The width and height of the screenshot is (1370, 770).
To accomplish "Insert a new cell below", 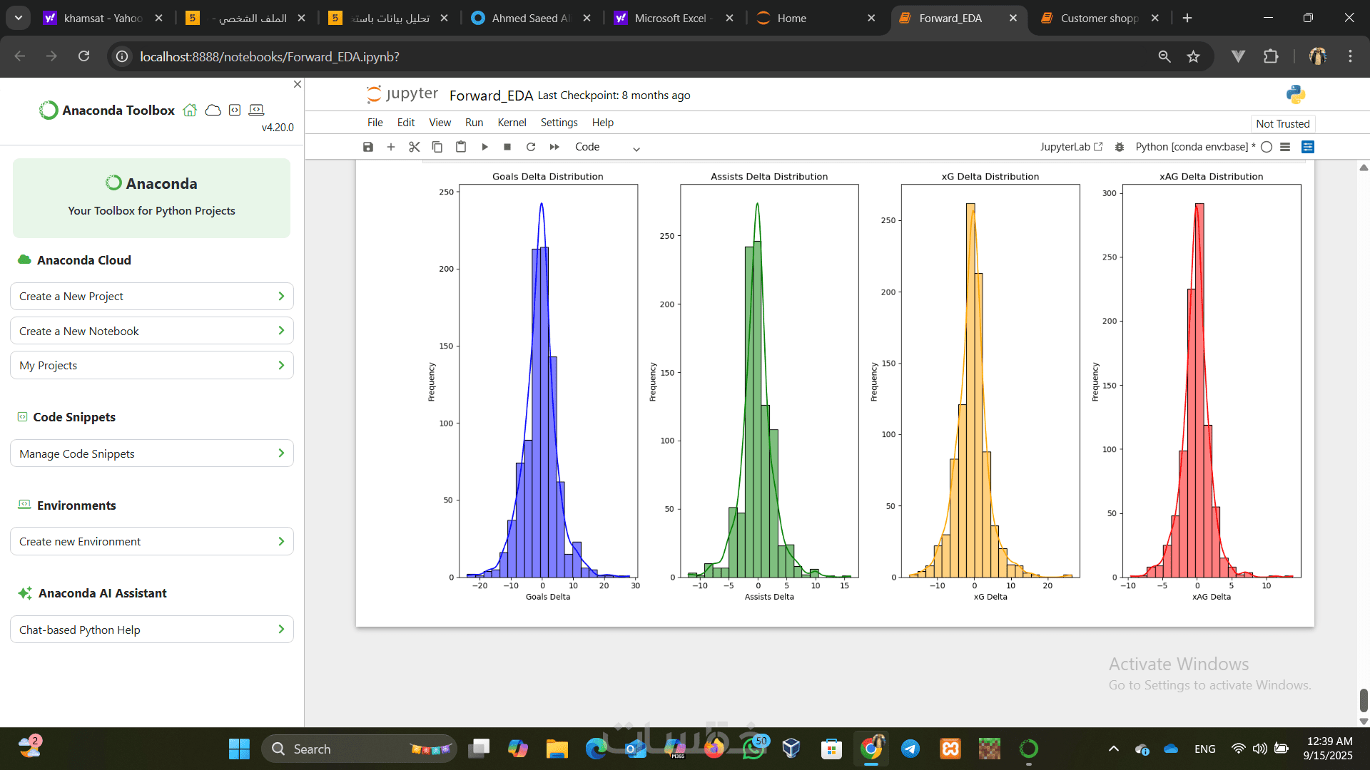I will pos(391,147).
